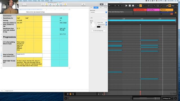Image resolution: width=180 pixels, height=101 pixels.
Task: Select the A ValhallaVinta return track
Action: 140,10
